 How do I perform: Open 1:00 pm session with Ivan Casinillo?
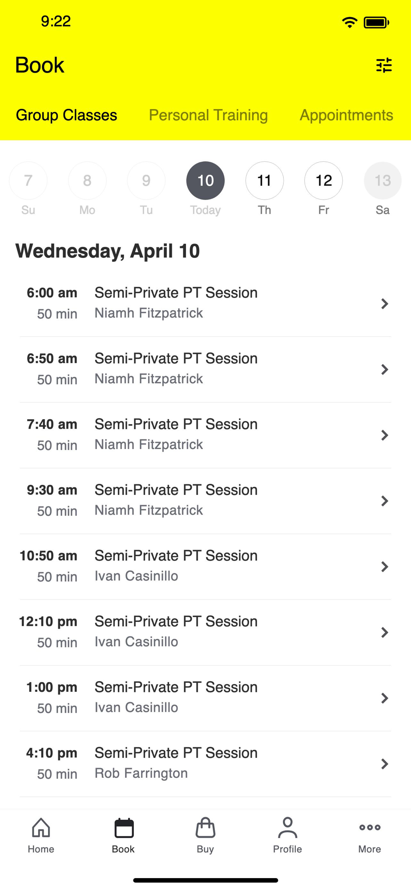point(176,697)
